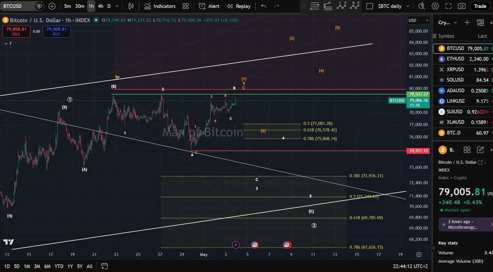Screen dimensions: 493x272
Task: Undo the last chart action
Action: tap(264, 6)
